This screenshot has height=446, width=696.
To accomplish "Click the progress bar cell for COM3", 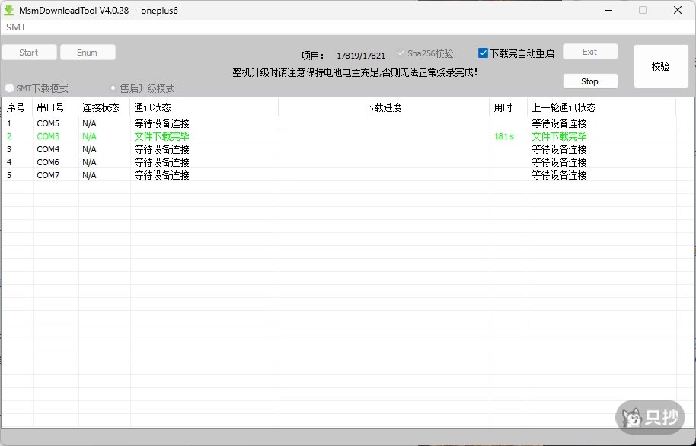I will tap(382, 135).
